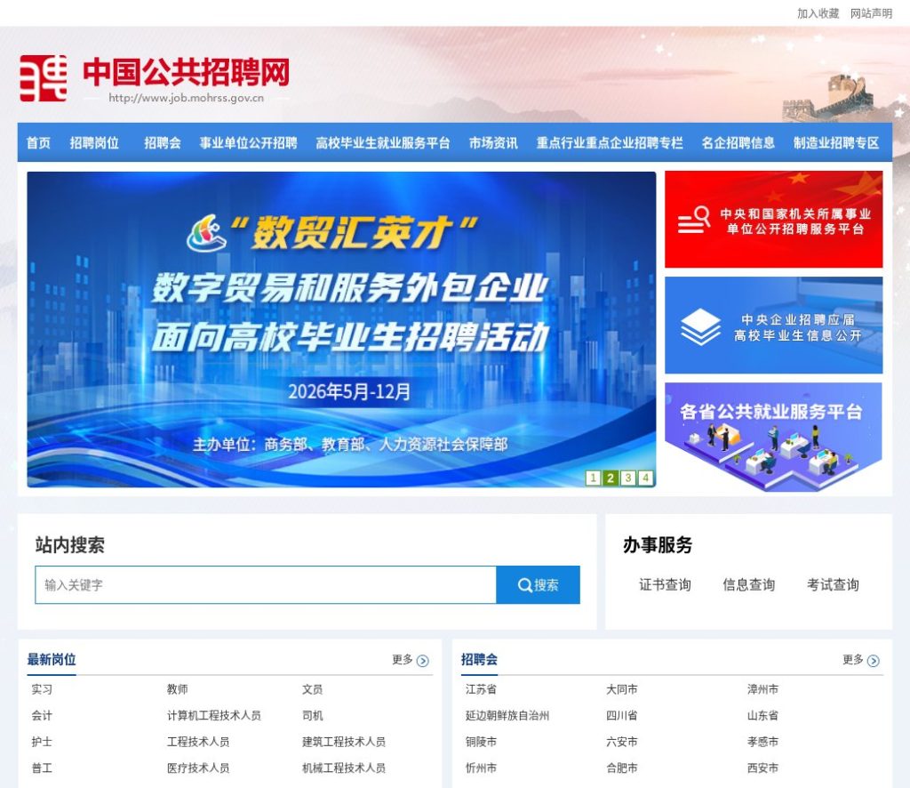The height and width of the screenshot is (788, 910).
Task: Go to 高校毕业生就业服务平台
Action: (382, 143)
